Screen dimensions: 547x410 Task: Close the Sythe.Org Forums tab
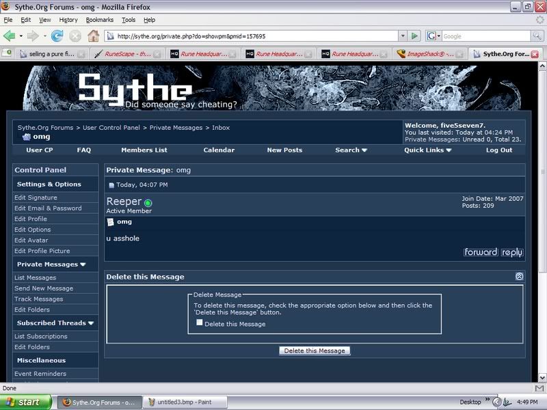(535, 54)
